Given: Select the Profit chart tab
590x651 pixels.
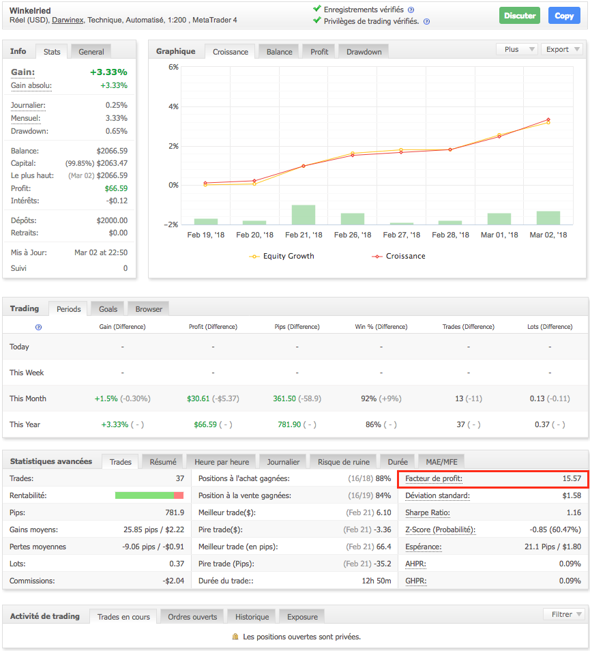Looking at the screenshot, I should [319, 51].
